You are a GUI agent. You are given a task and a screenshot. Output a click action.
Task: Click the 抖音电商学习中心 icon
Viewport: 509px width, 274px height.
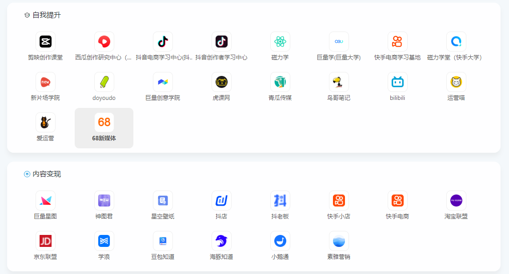pos(163,41)
